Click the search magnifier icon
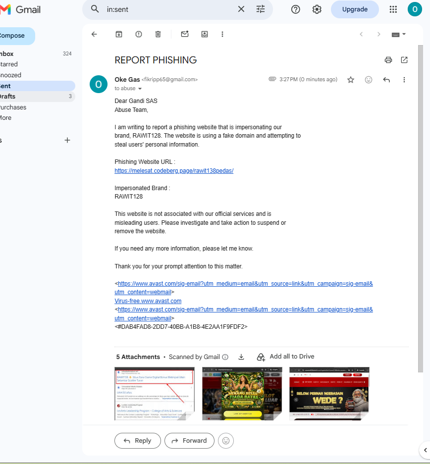This screenshot has width=430, height=464. tap(95, 9)
